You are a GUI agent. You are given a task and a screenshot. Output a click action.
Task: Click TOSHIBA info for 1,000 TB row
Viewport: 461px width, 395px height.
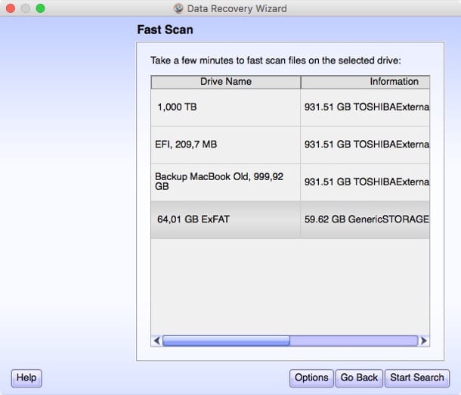(365, 107)
